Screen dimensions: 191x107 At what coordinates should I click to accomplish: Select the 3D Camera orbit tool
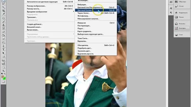[x=3, y=64]
